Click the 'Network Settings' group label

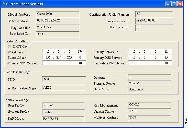tap(18, 41)
